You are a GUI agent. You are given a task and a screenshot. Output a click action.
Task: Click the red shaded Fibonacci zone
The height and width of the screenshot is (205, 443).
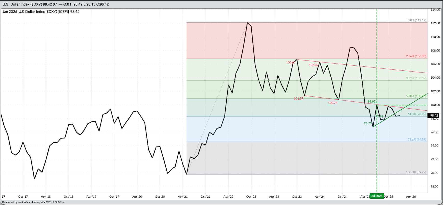[306, 38]
